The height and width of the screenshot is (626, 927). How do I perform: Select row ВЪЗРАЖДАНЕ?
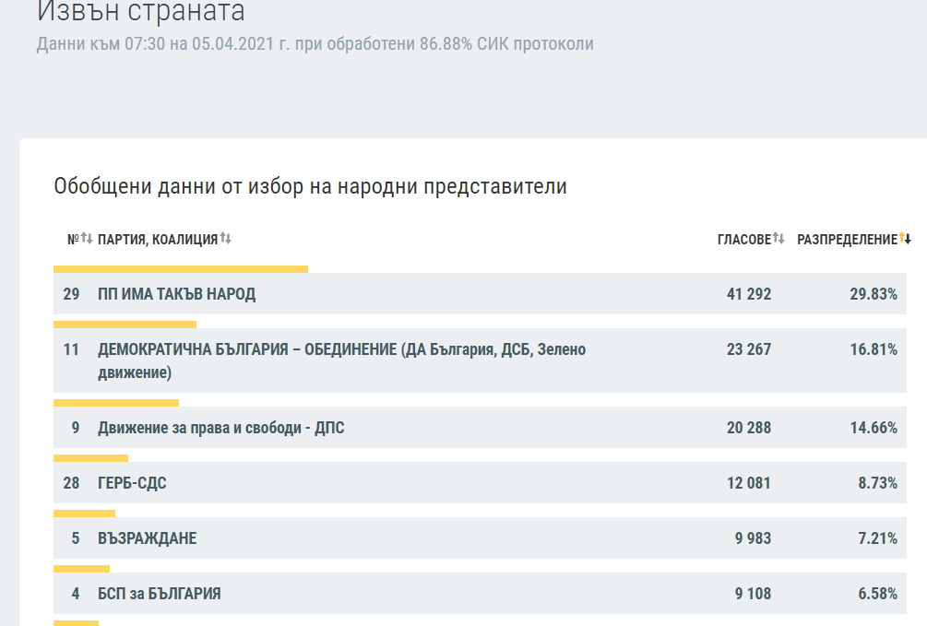pos(480,537)
